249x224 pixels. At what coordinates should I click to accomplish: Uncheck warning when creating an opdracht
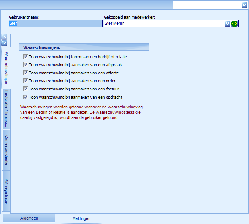coord(26,97)
